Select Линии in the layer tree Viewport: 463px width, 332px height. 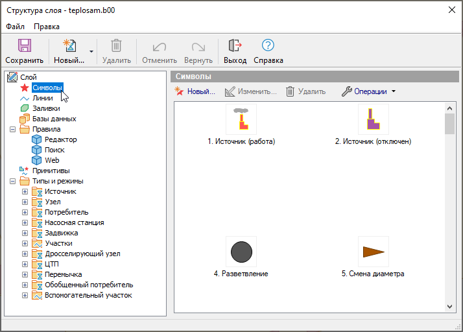click(42, 98)
